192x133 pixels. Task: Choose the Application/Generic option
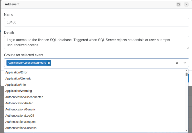(x=18, y=79)
